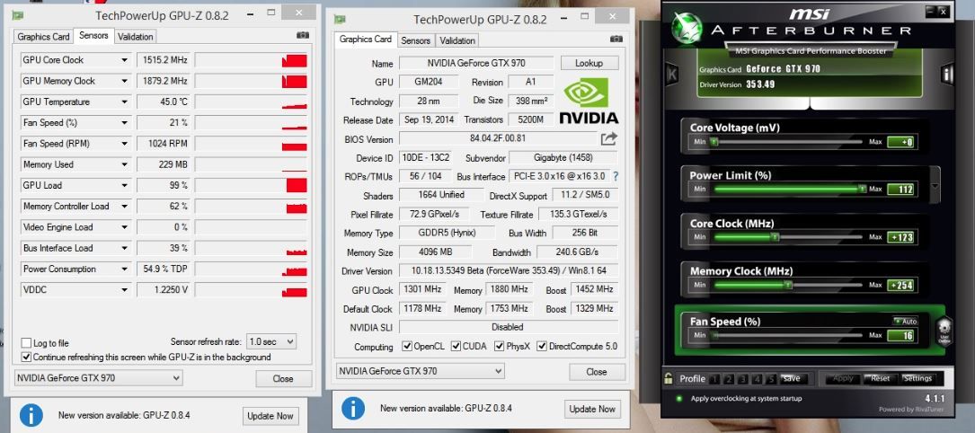Open GPU Memory Clock sensor dropdown
The height and width of the screenshot is (433, 975).
[x=124, y=81]
